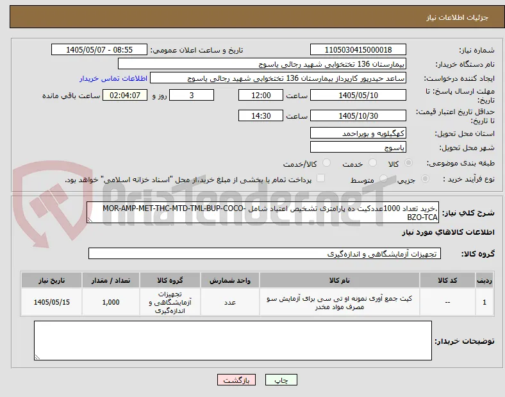Click the نام کالا column header
This screenshot has width=505, height=397.
click(x=340, y=280)
